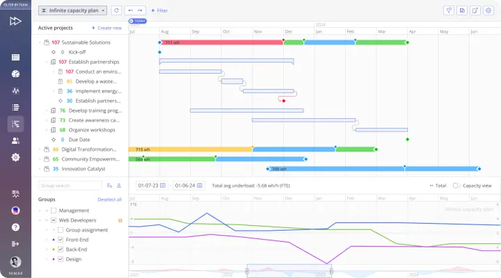The image size is (501, 278).
Task: Expand the Digital Transformation project row
Action: click(39, 149)
